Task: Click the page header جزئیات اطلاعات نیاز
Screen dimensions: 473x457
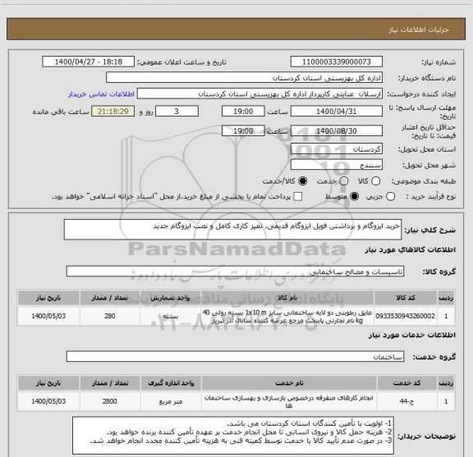Action: pyautogui.click(x=419, y=30)
